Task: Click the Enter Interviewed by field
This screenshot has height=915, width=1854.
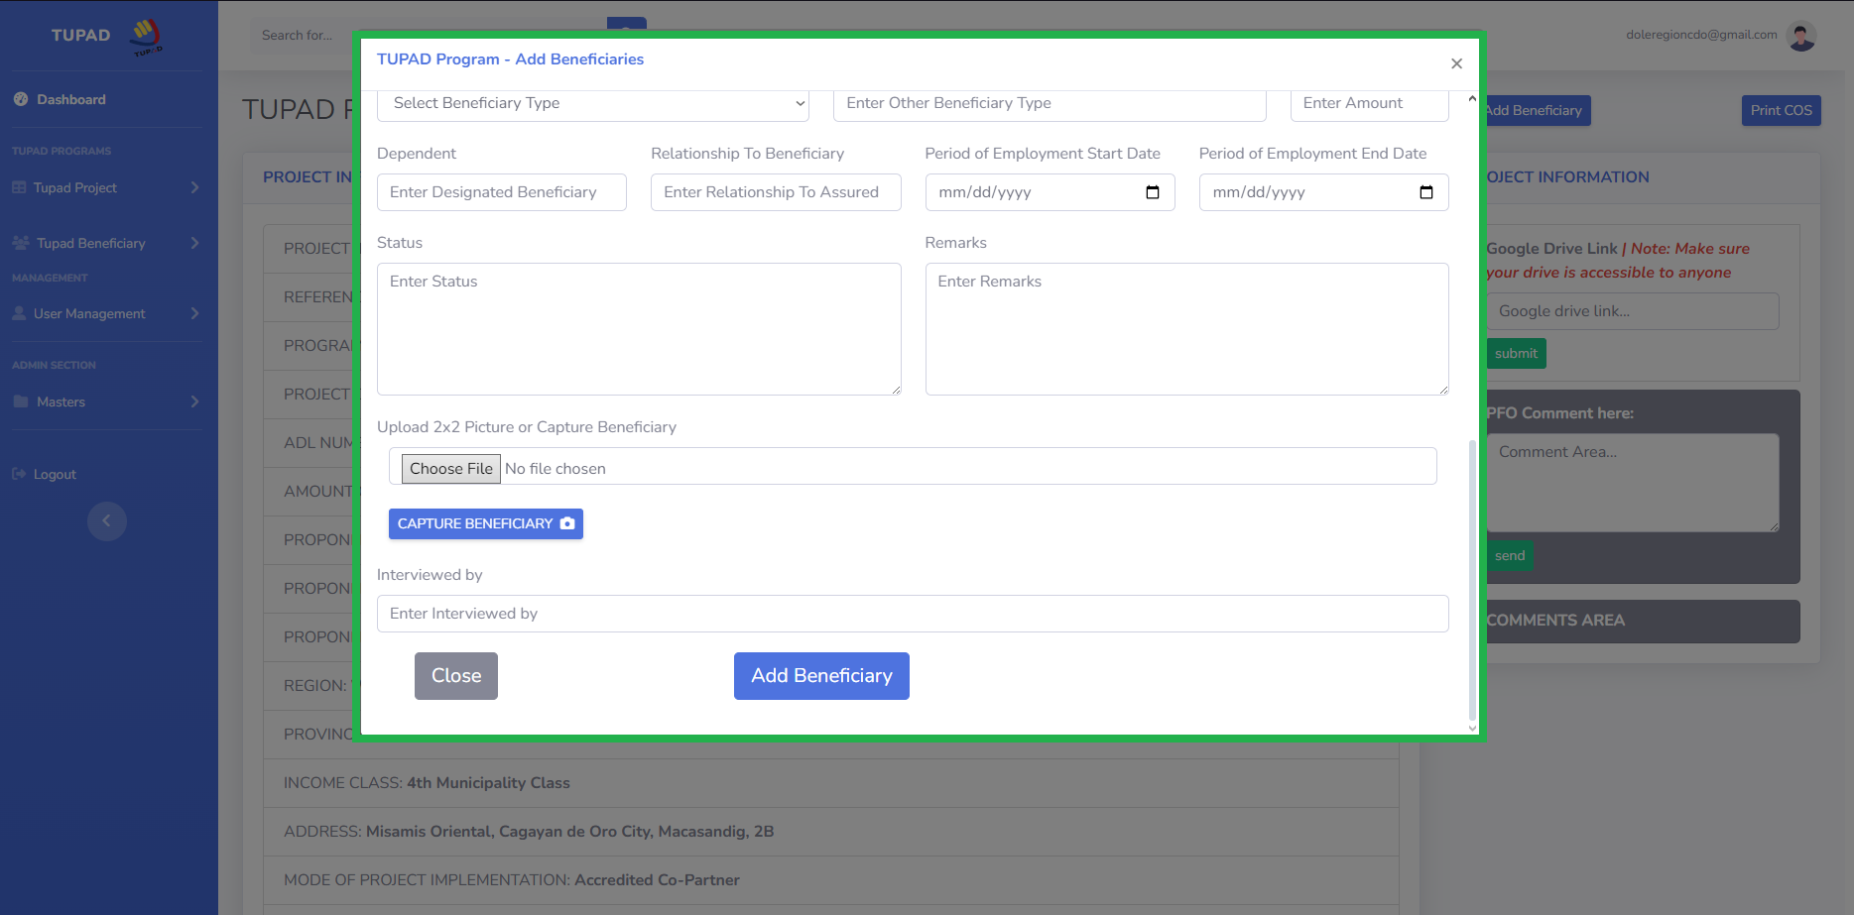Action: pos(913,614)
